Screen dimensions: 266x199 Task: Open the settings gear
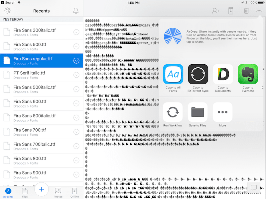coord(7,10)
